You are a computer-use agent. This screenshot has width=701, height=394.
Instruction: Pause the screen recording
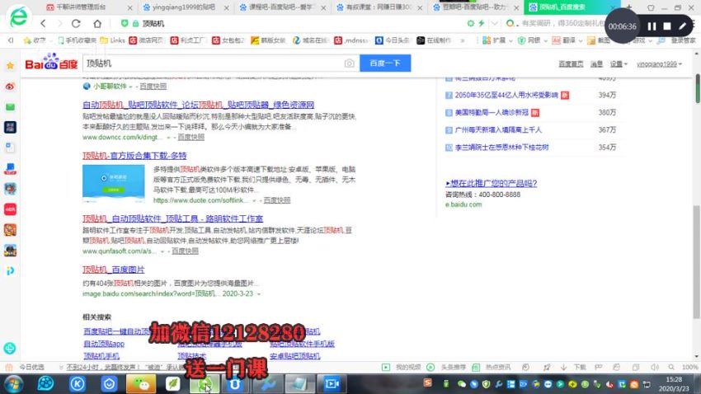[x=652, y=26]
